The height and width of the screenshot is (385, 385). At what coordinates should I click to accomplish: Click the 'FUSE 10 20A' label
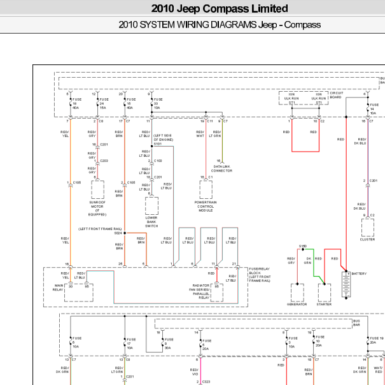coord(320,341)
